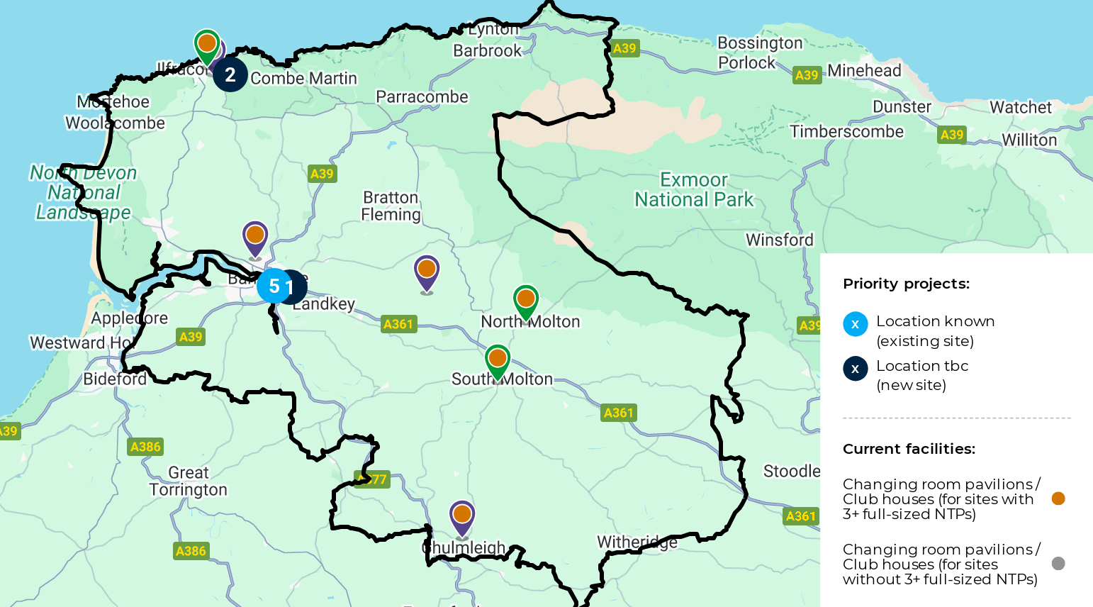Click the dark navy 'Location tbc' legend icon
1093x607 pixels.
[856, 369]
